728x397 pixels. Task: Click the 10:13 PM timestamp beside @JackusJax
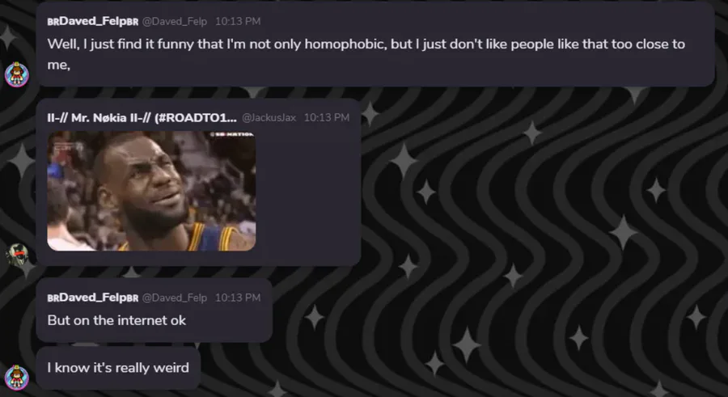click(327, 117)
